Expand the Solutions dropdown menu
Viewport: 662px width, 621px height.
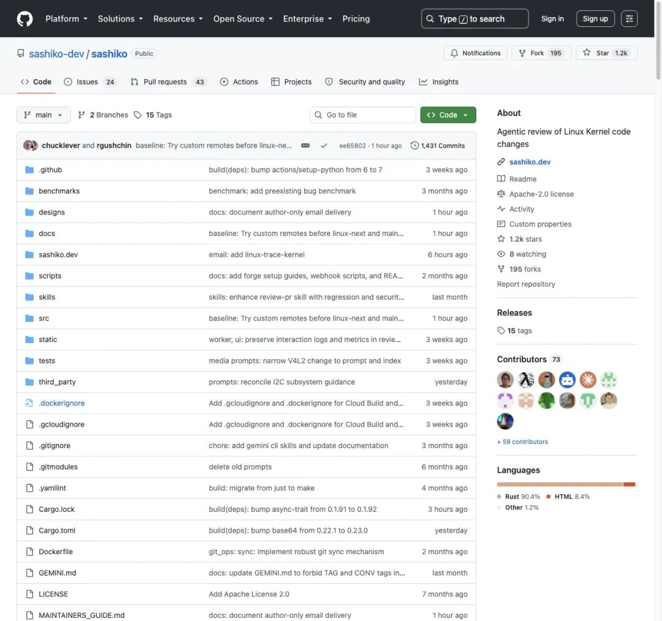[120, 18]
